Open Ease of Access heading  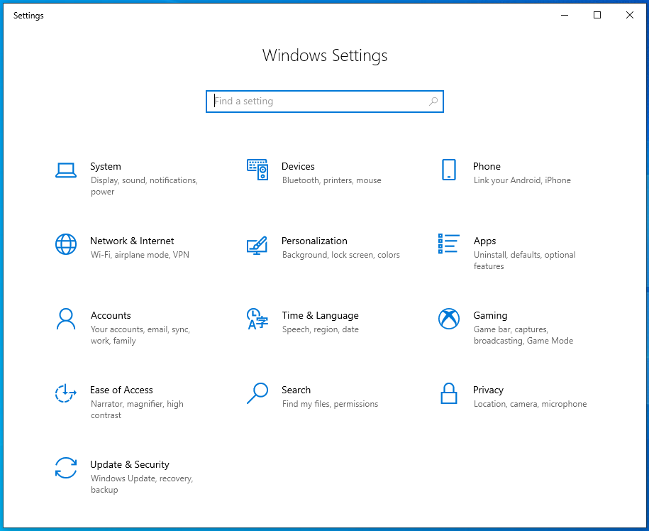(121, 390)
